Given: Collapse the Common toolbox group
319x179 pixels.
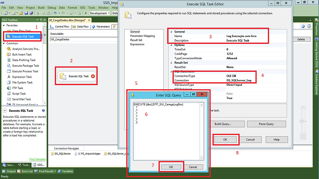Looking at the screenshot, I should point(4,43).
